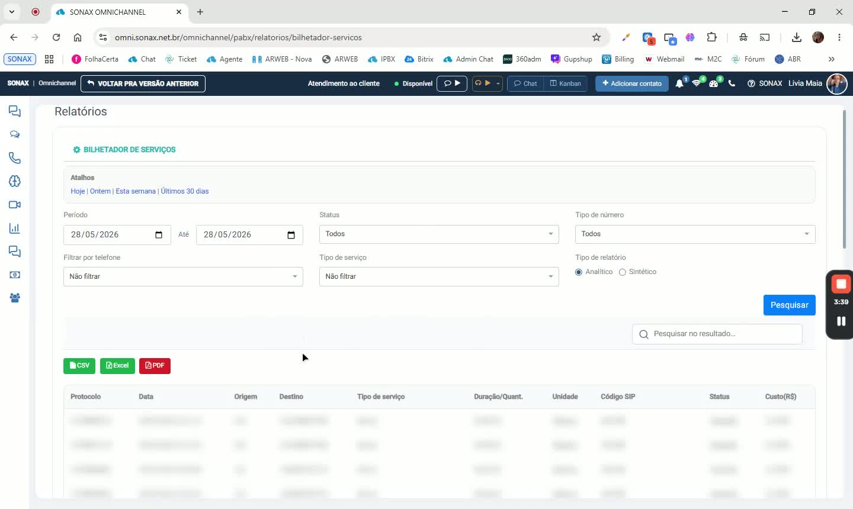Open the bar chart reports sidebar icon
Screen dimensions: 853x509
pos(15,228)
